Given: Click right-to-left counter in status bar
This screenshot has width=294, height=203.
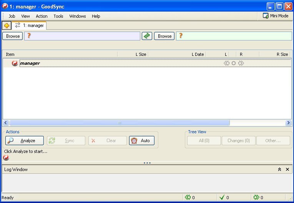Looking at the screenshot, I should [x=190, y=197].
